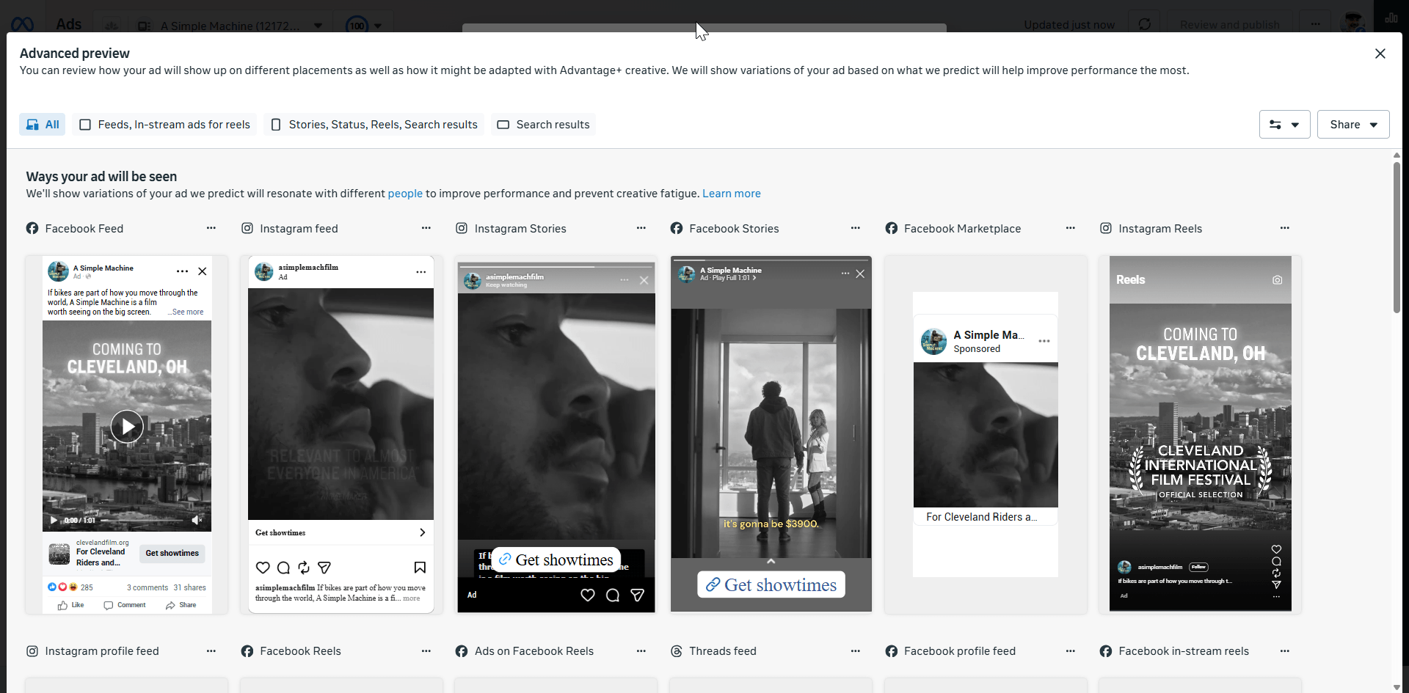Expand swipe-up arrow in Facebook Stories preview
The width and height of the screenshot is (1409, 693).
(x=771, y=562)
